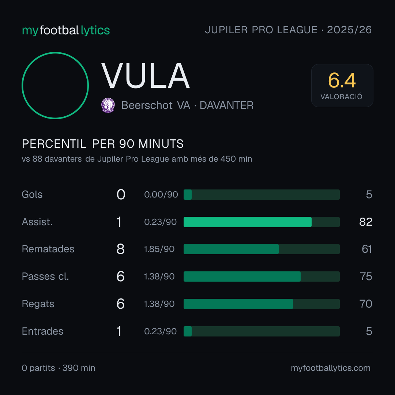
Task: Open the myfootballytics.com link in the footer
Action: [331, 368]
